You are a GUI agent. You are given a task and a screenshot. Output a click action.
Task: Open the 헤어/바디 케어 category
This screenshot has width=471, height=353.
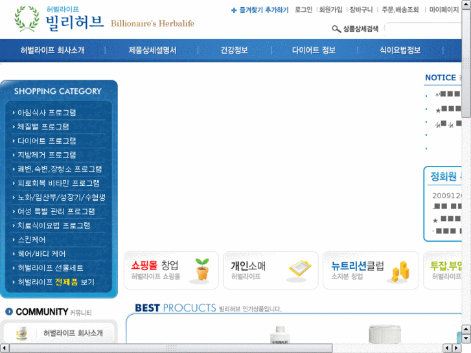(x=41, y=254)
